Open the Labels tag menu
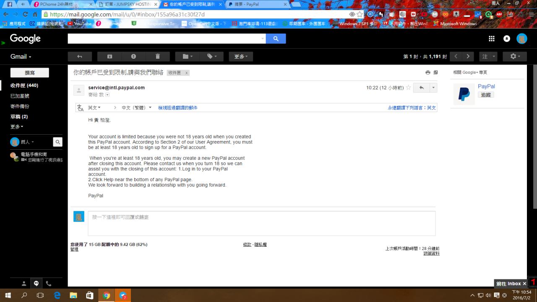This screenshot has width=537, height=302. [x=211, y=57]
